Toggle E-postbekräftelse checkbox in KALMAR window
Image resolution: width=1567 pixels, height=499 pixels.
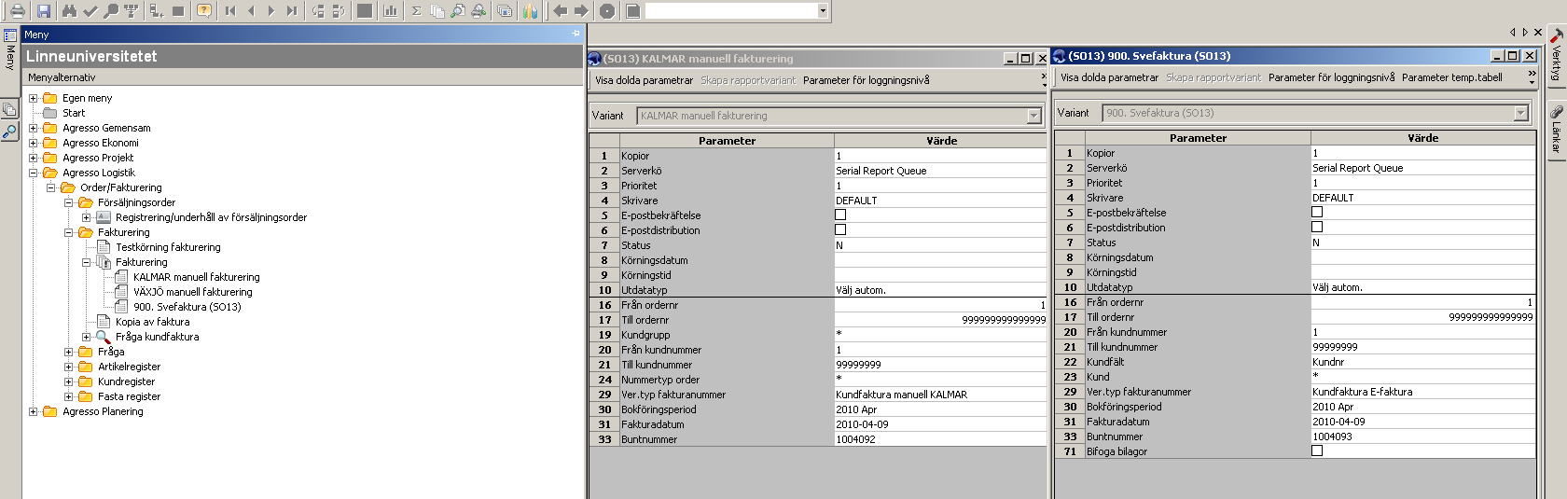[840, 215]
